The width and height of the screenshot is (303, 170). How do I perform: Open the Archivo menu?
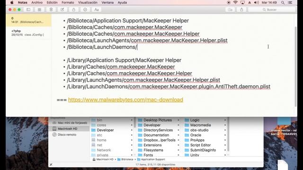(37, 2)
